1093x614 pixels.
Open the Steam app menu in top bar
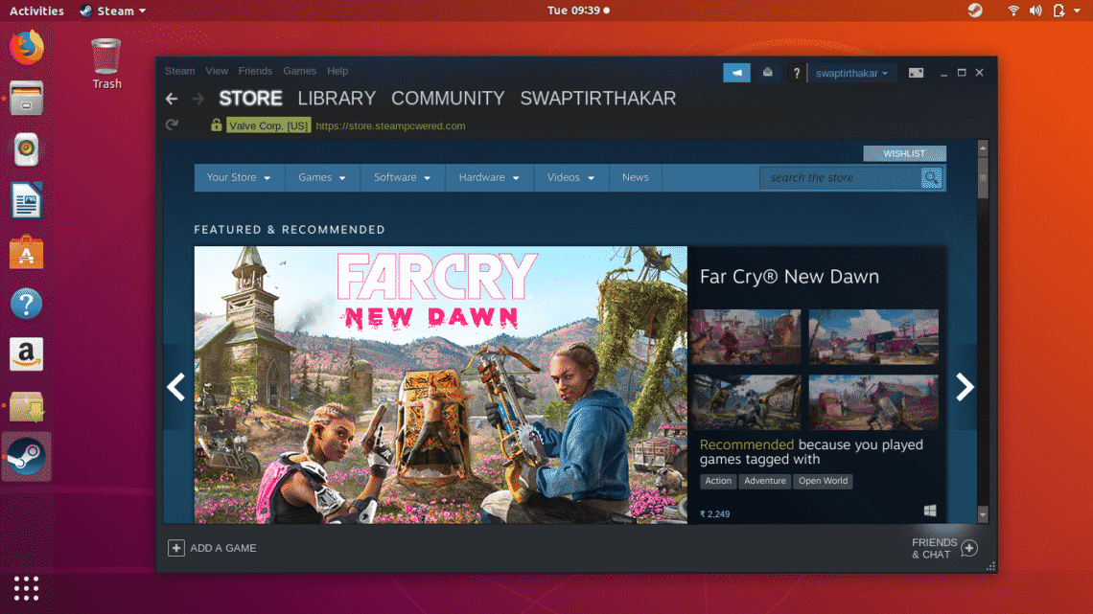tap(113, 11)
